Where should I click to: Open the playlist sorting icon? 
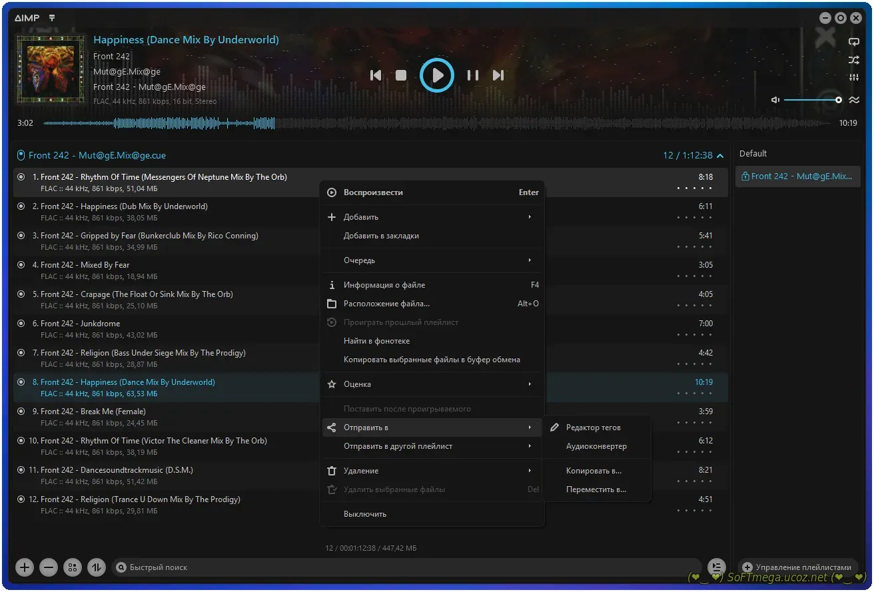click(97, 567)
